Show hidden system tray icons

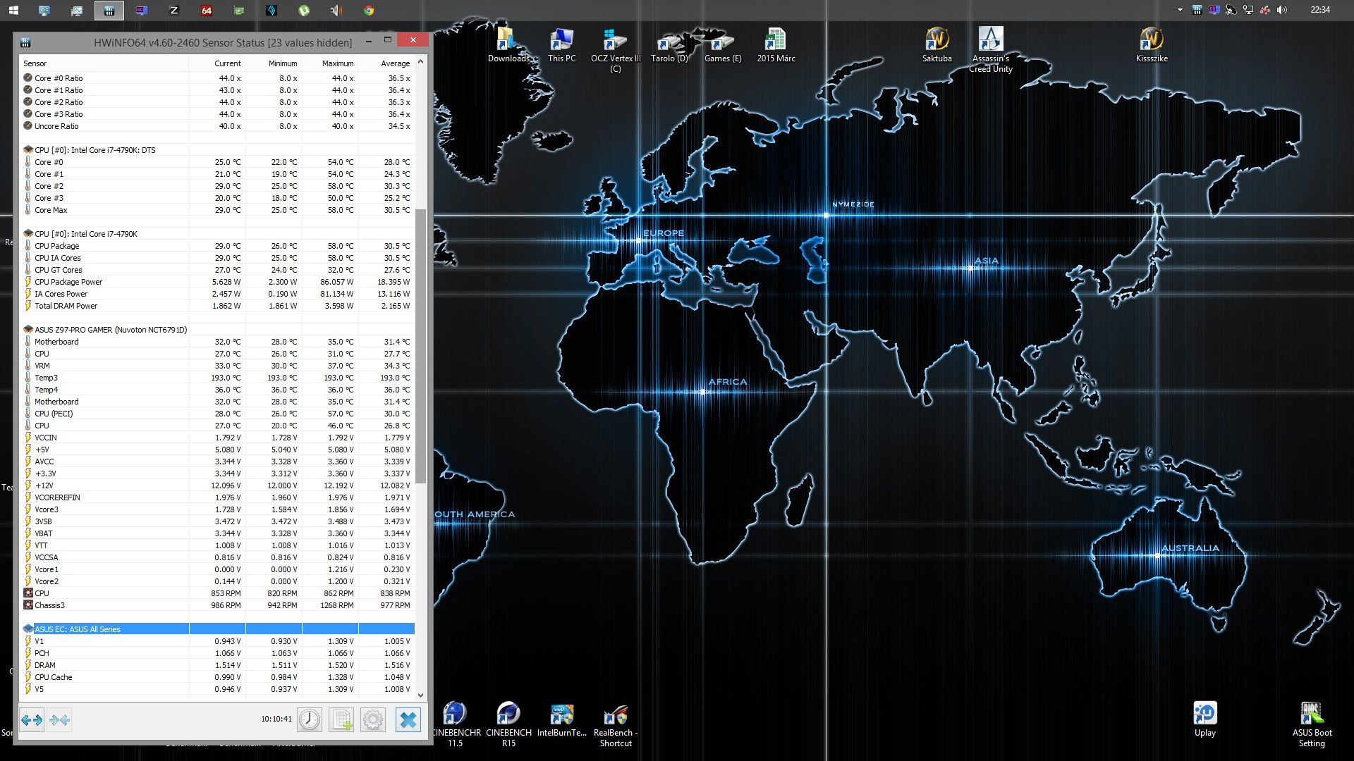point(1180,10)
